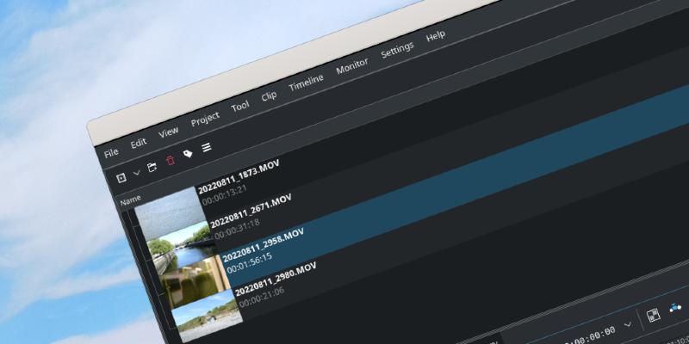Screen dimensions: 689x344
Task: Toggle the Tags panel icon
Action: point(188,154)
